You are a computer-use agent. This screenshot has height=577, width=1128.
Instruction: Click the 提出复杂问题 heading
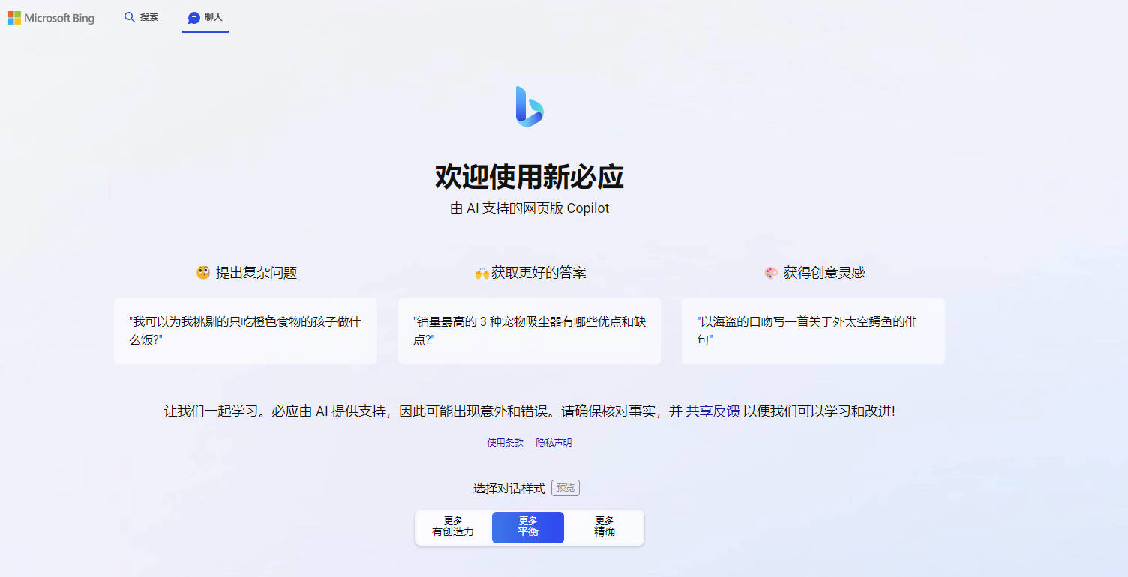pos(256,273)
